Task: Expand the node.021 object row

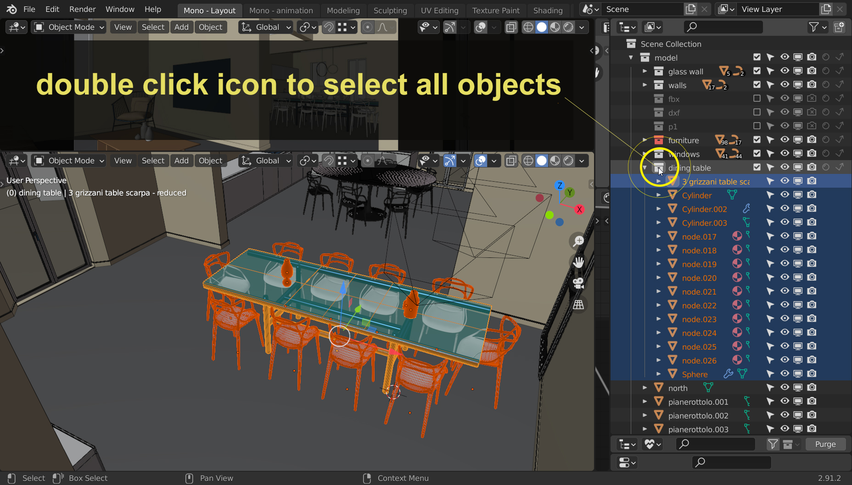Action: pyautogui.click(x=659, y=291)
